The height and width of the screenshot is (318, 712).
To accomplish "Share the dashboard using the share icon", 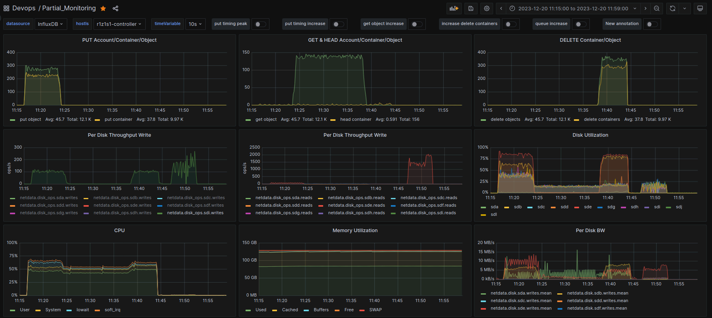I will click(x=115, y=8).
